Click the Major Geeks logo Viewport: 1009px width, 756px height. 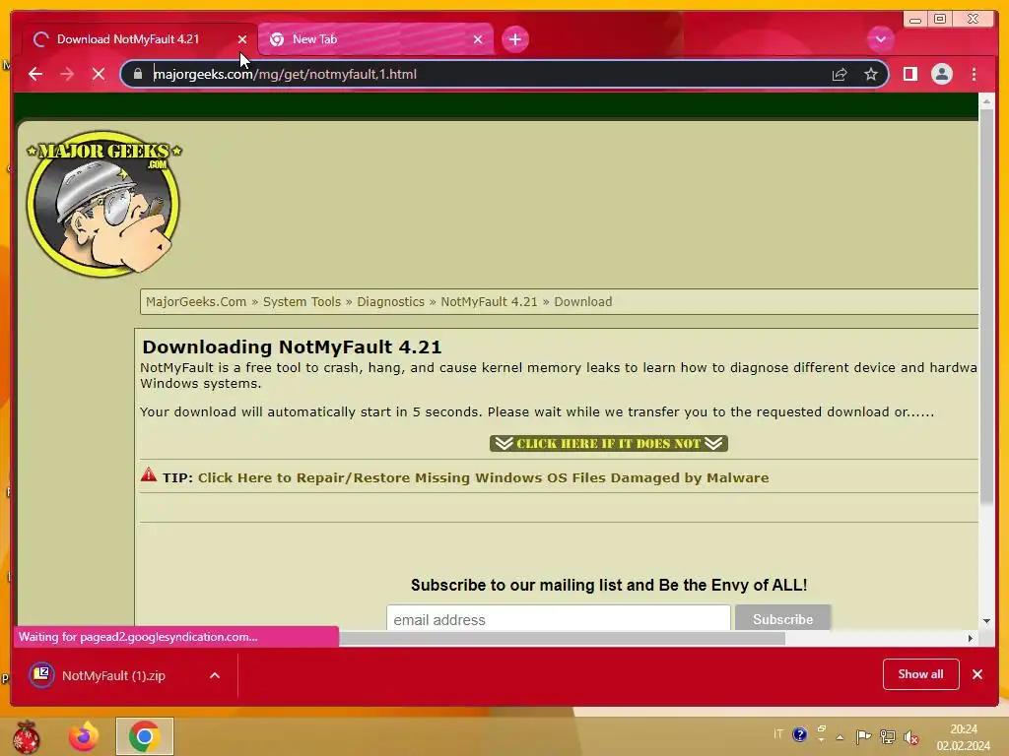pos(103,204)
